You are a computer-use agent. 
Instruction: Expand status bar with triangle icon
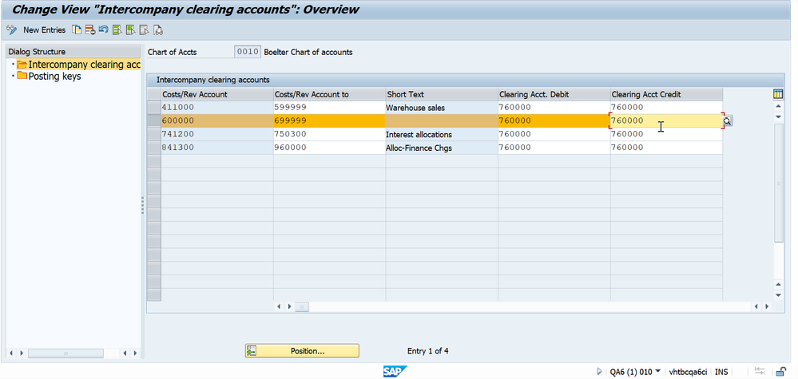[599, 371]
